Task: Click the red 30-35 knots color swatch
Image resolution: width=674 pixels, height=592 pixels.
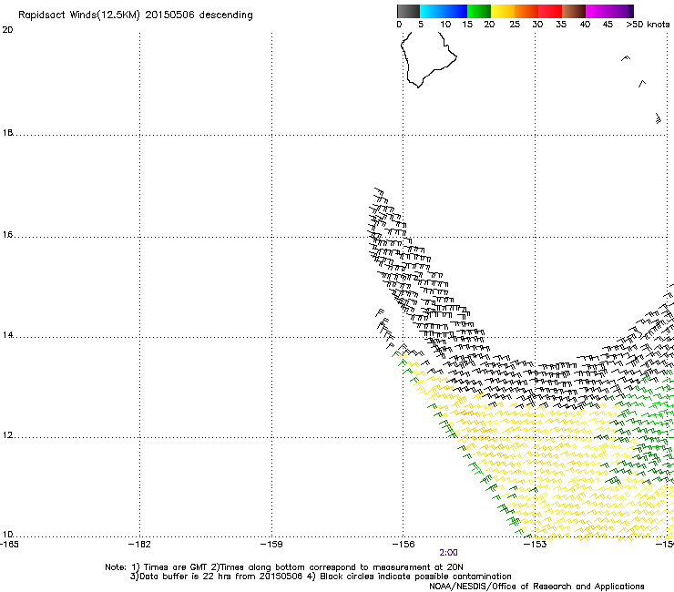Action: coord(550,11)
